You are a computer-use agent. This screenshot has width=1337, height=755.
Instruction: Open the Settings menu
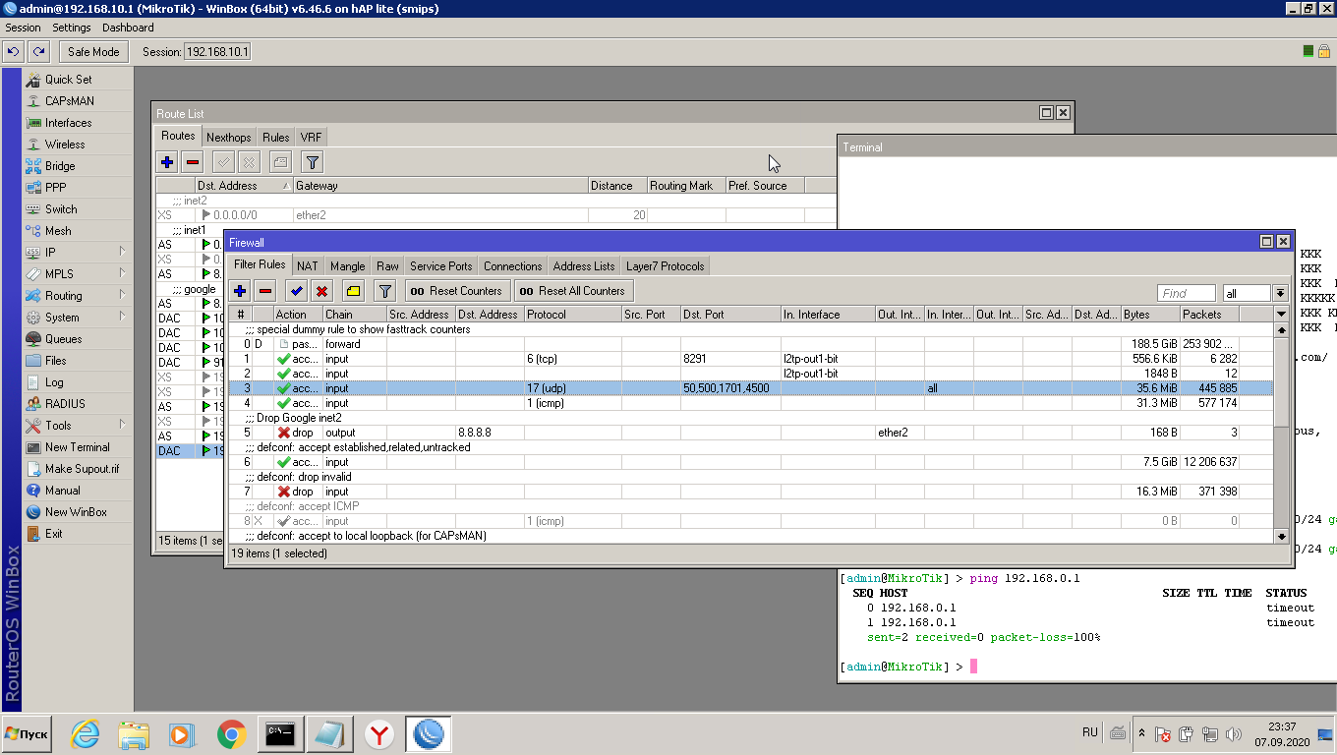pyautogui.click(x=72, y=28)
